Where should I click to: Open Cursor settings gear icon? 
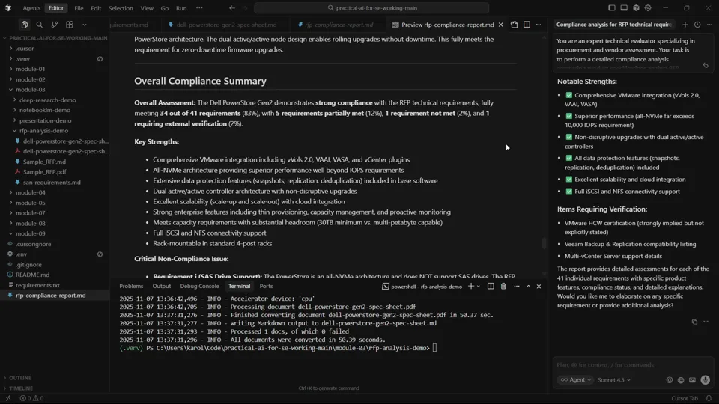pos(648,7)
